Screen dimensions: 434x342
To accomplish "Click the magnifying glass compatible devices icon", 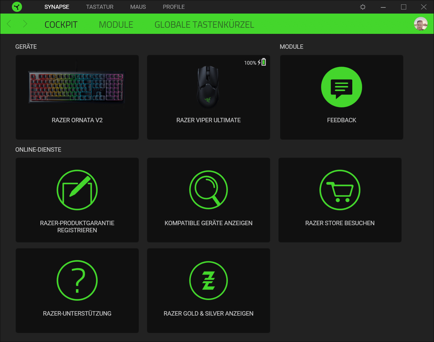I will (208, 190).
